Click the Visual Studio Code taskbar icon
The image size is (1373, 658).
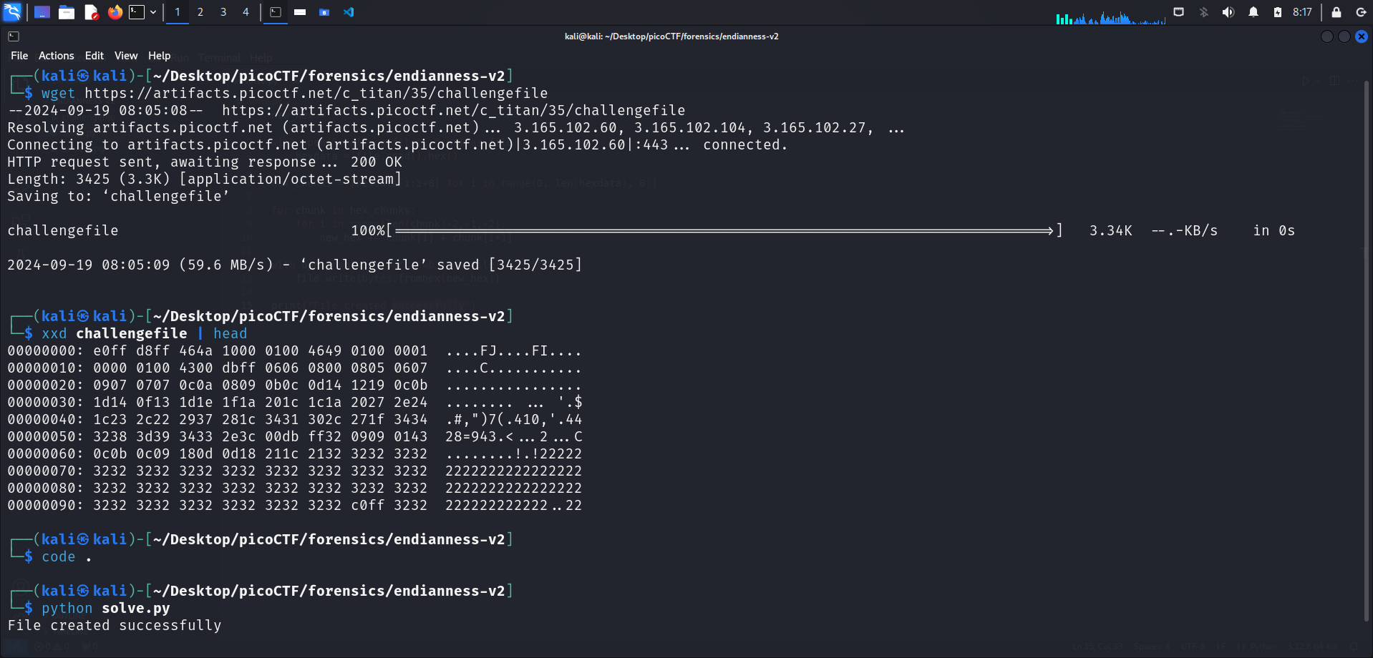coord(349,12)
